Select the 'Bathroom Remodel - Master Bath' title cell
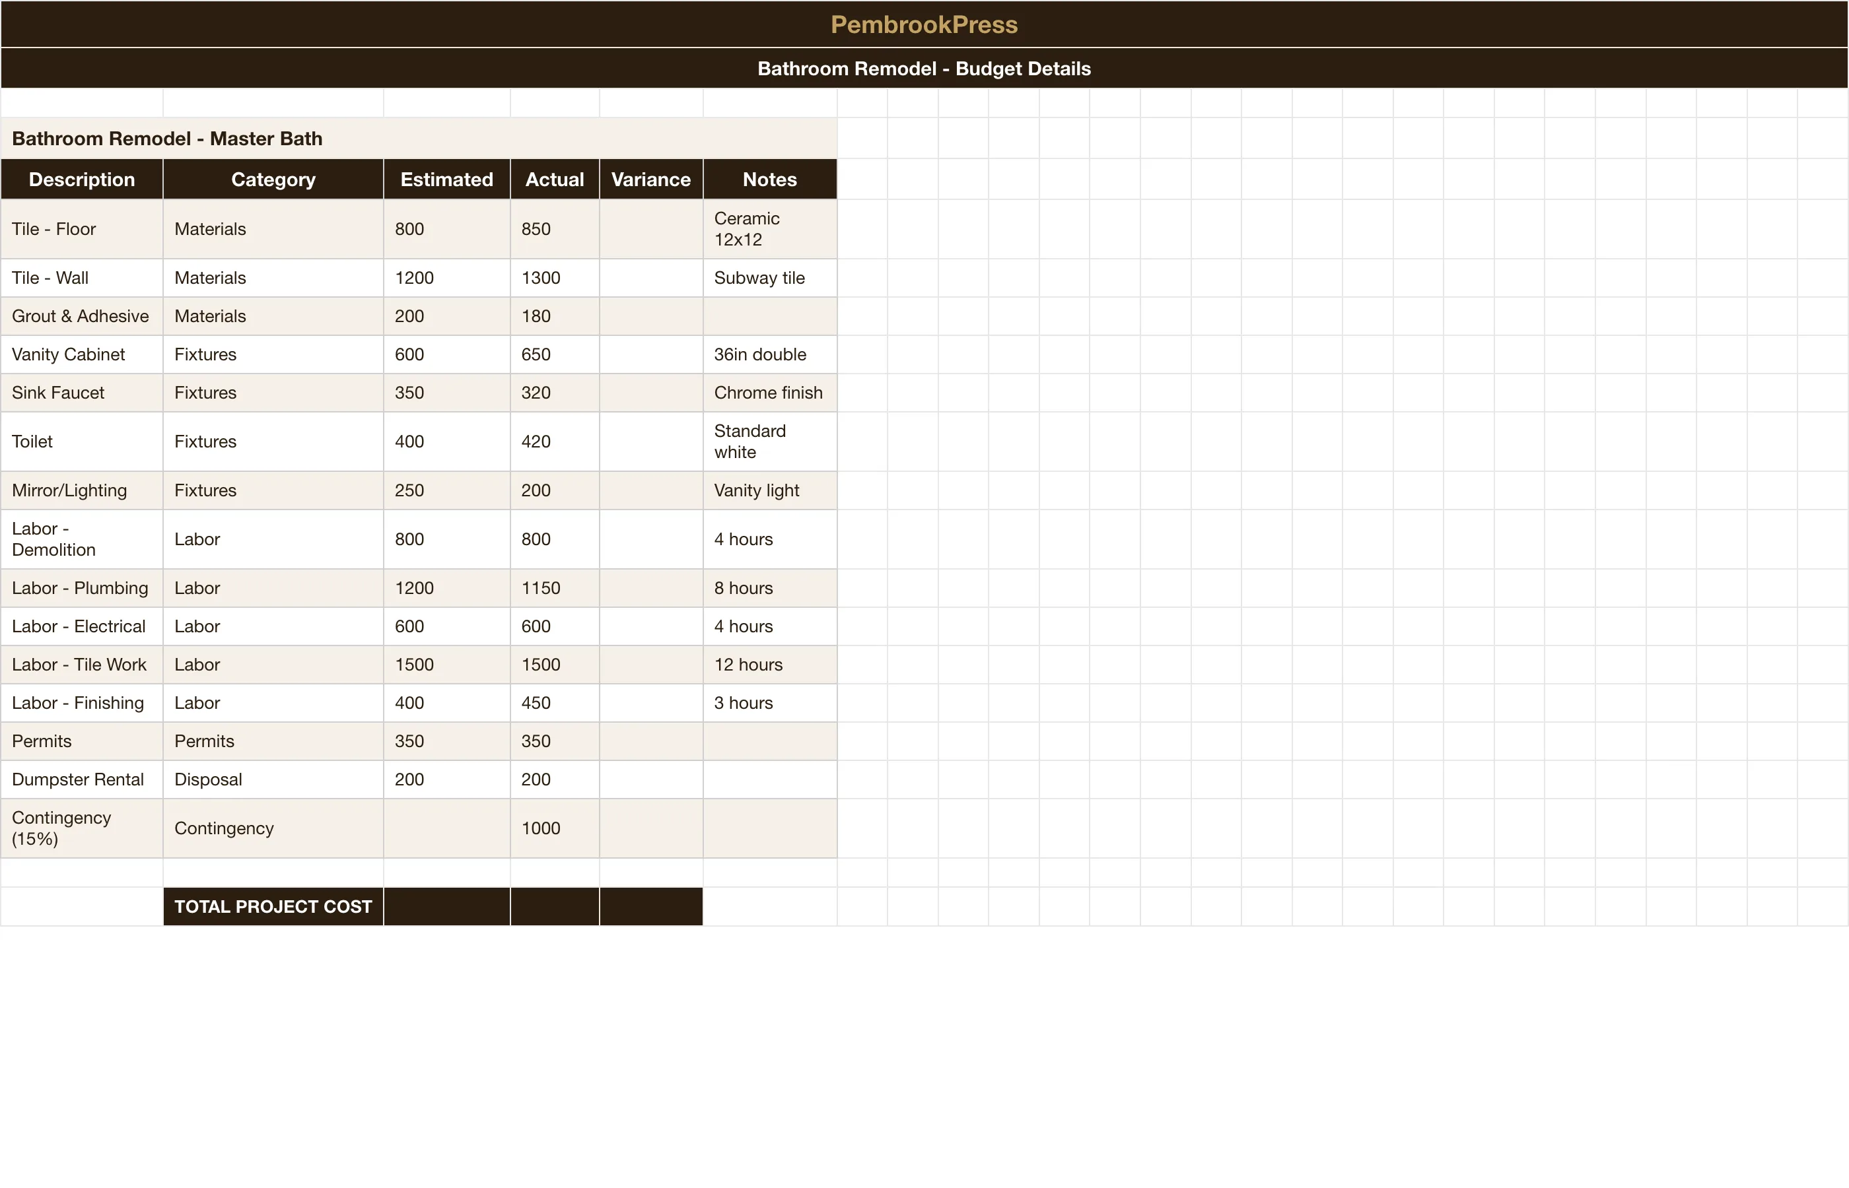 419,138
